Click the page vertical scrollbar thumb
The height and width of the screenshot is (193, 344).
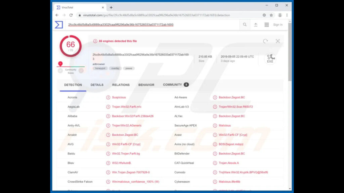point(290,52)
